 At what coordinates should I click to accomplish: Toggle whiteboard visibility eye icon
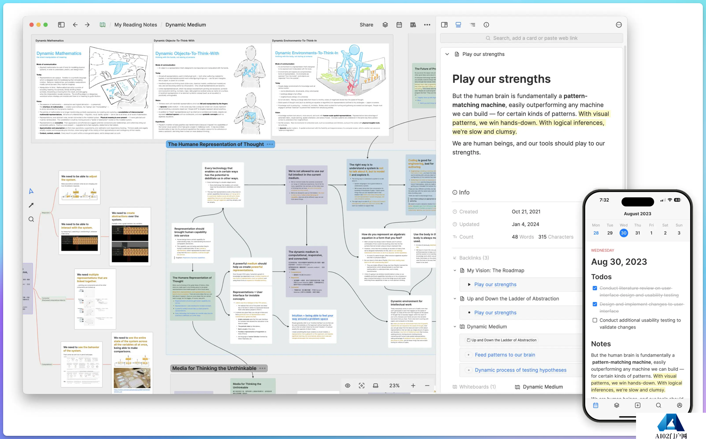347,385
